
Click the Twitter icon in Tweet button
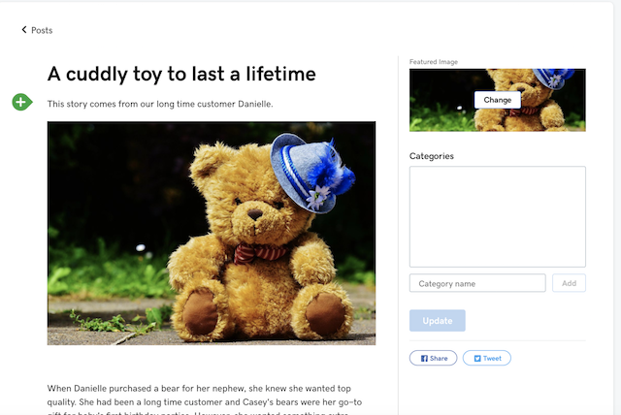477,359
